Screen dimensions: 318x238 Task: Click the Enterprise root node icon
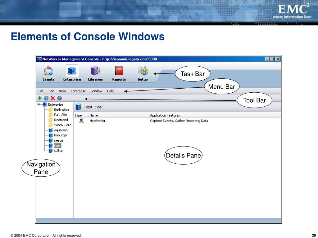(x=45, y=104)
